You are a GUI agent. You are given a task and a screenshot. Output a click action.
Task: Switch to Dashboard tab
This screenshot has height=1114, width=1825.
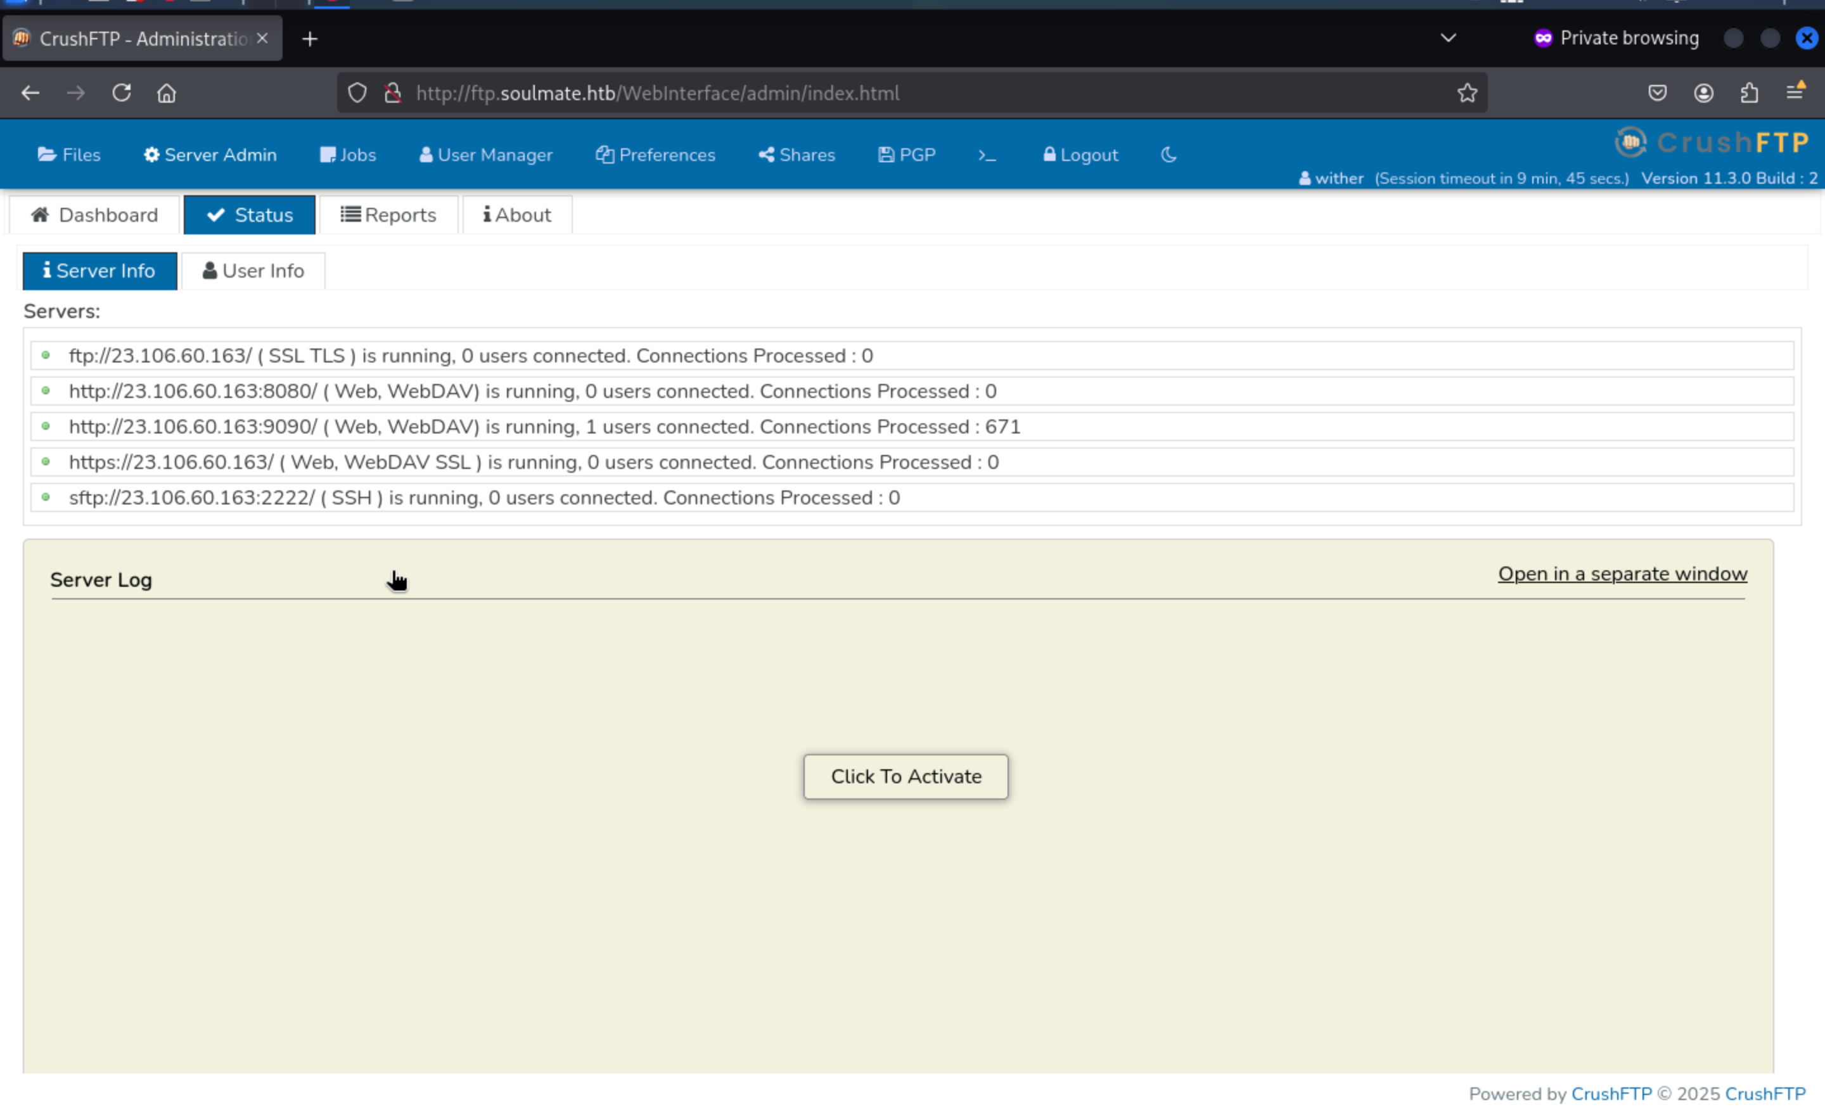click(94, 215)
